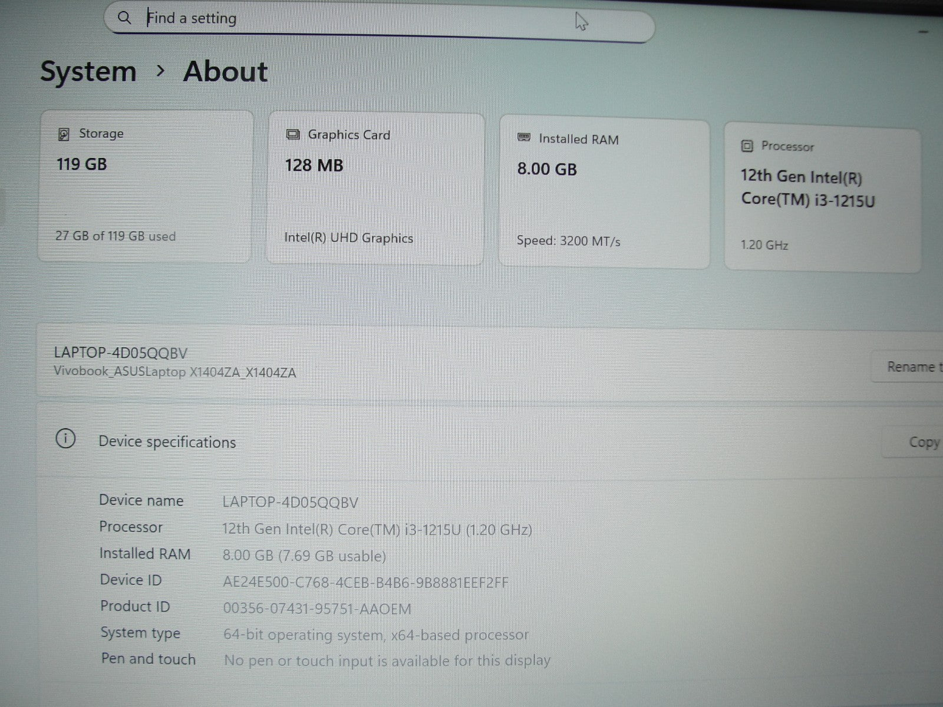Image resolution: width=943 pixels, height=707 pixels.
Task: Open the Storage card showing 119 GB
Action: 145,186
